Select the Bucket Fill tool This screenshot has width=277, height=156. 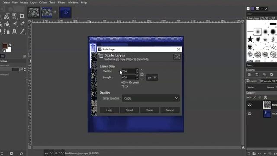coord(7,24)
